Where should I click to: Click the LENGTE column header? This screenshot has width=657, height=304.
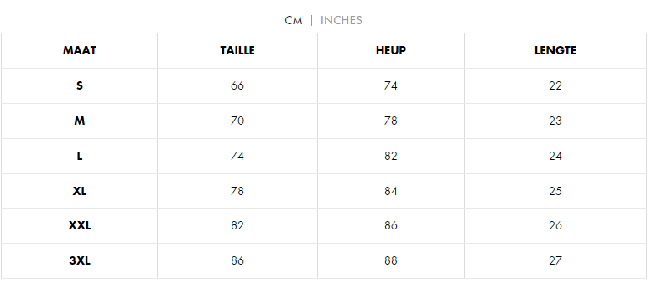coord(555,50)
